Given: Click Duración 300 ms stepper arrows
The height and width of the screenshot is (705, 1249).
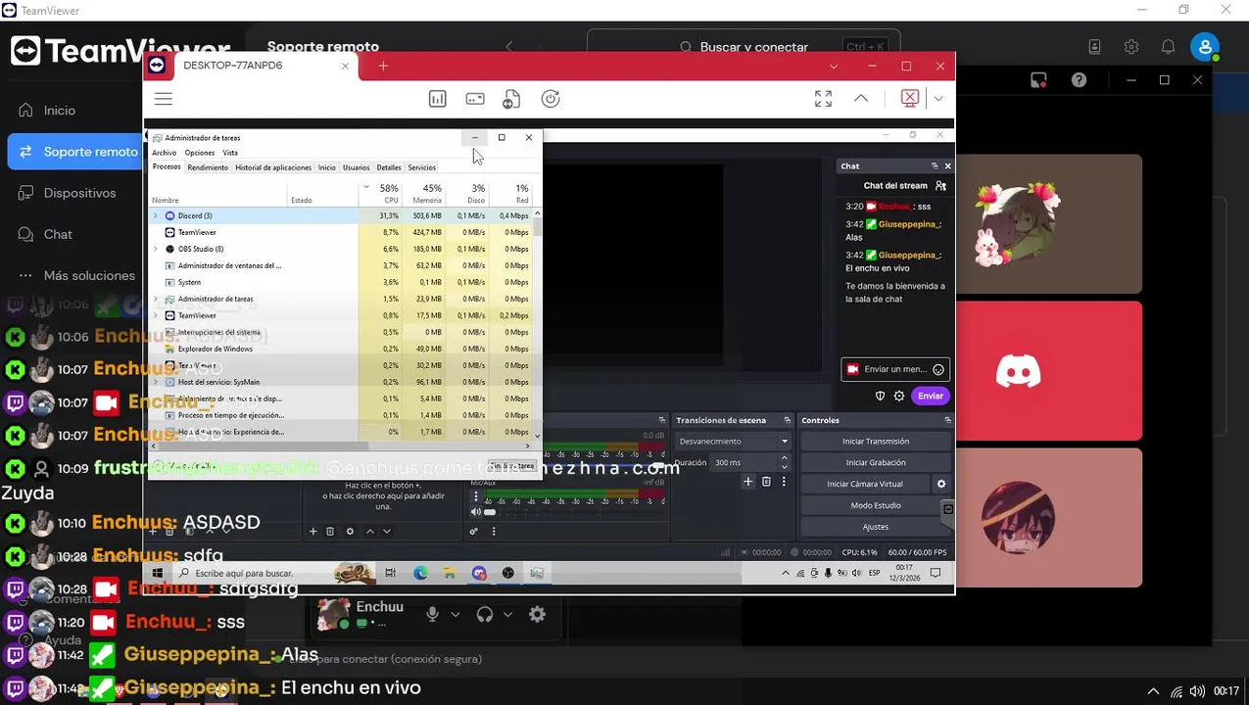Looking at the screenshot, I should pos(784,462).
